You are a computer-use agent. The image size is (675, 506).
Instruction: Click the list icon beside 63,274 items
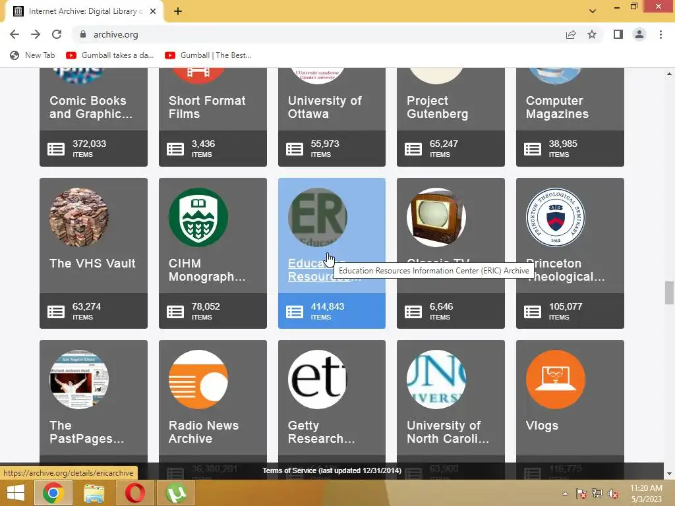tap(56, 312)
